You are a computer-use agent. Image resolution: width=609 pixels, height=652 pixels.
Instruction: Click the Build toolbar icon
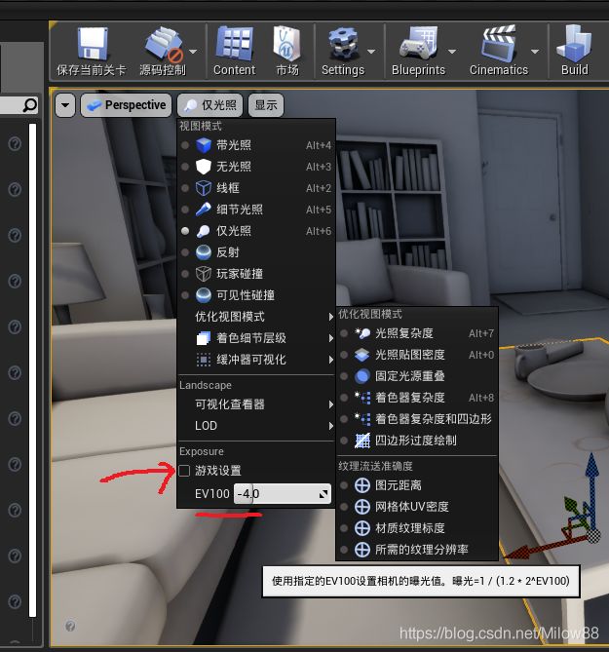[575, 43]
